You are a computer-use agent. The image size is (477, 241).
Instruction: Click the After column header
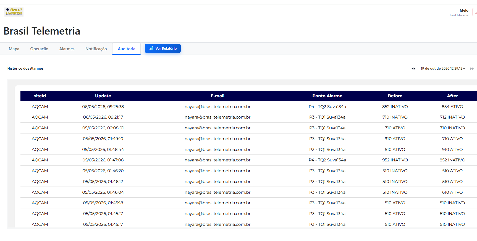[452, 96]
